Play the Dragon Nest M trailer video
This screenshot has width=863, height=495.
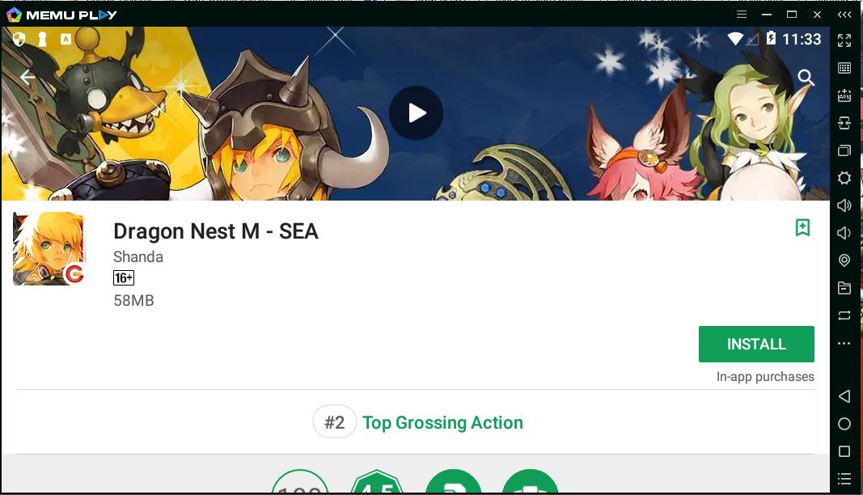coord(416,113)
